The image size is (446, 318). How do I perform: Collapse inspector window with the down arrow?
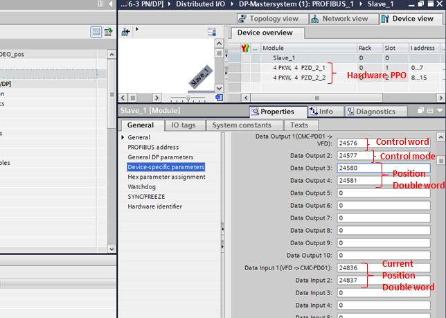(x=440, y=112)
